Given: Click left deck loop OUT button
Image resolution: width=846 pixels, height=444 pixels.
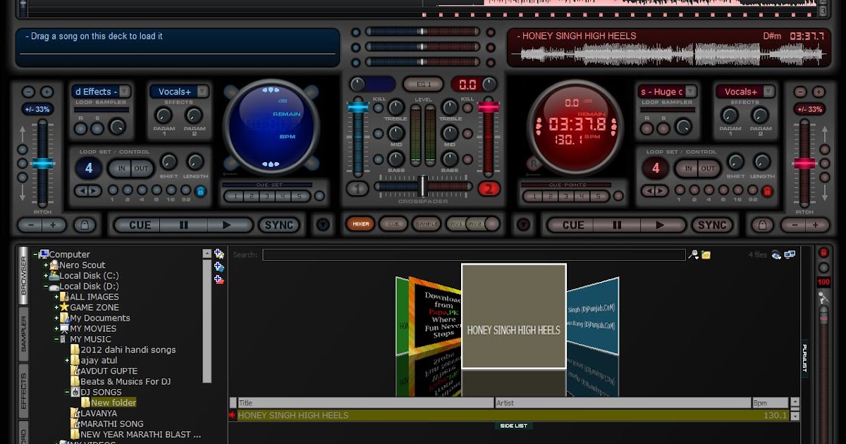Looking at the screenshot, I should click(141, 168).
